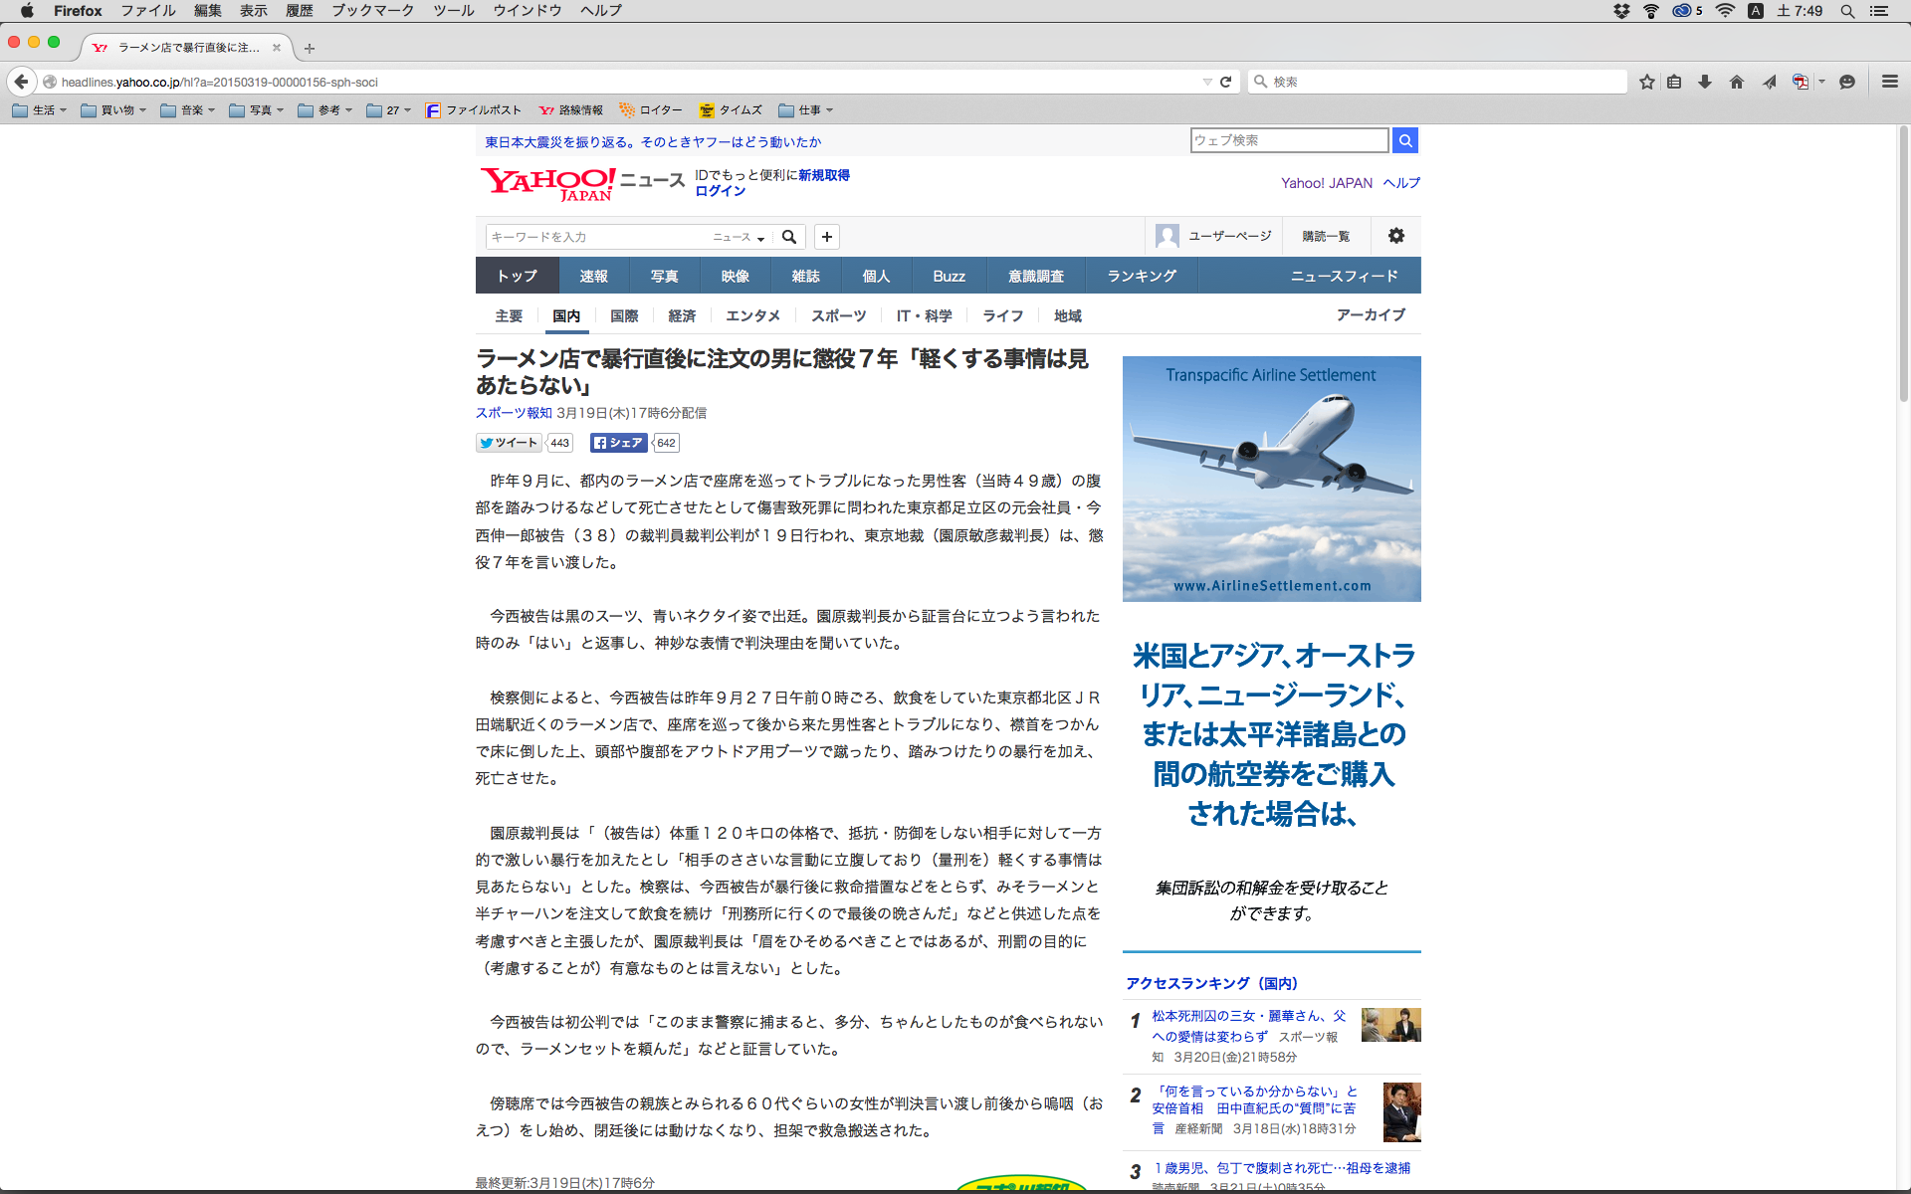
Task: Switch to the ランキング navigation tab
Action: (x=1142, y=276)
